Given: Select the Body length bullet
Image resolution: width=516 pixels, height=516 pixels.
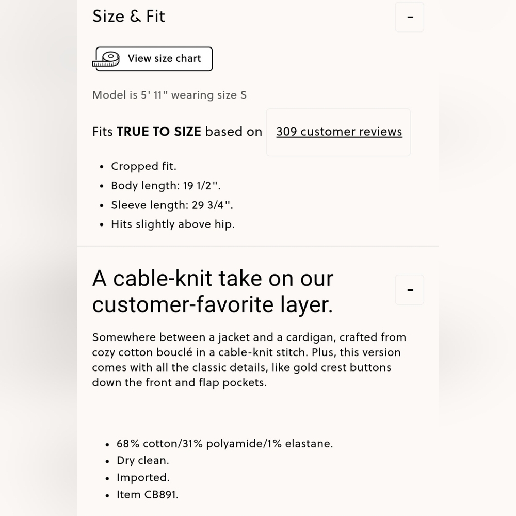Looking at the screenshot, I should tap(166, 186).
